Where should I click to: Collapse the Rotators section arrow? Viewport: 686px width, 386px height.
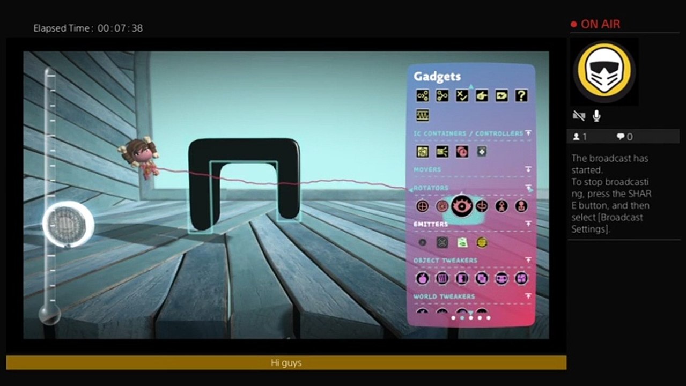click(x=529, y=188)
